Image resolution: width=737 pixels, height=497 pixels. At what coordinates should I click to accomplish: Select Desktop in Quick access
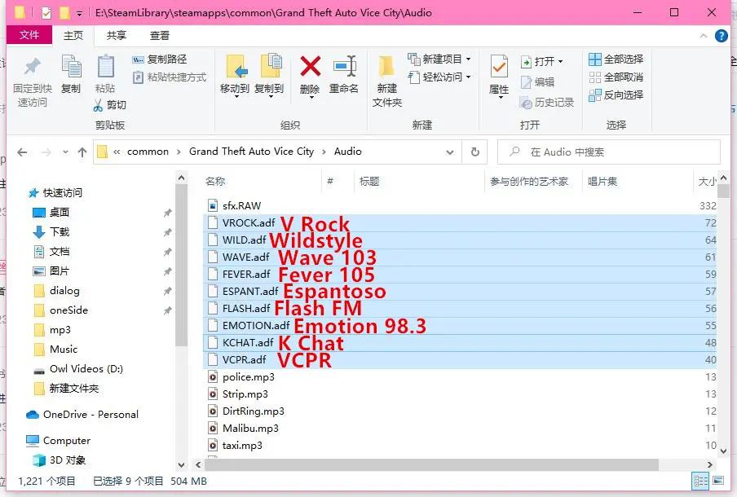pyautogui.click(x=60, y=213)
